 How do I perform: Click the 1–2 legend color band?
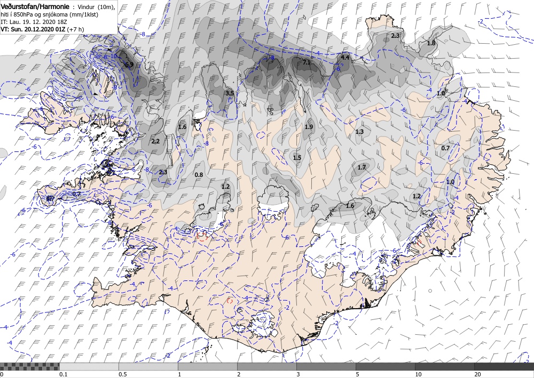click(x=207, y=366)
